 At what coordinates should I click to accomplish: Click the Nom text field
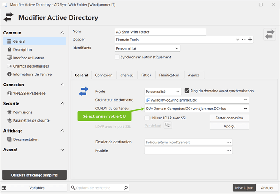click(160, 31)
